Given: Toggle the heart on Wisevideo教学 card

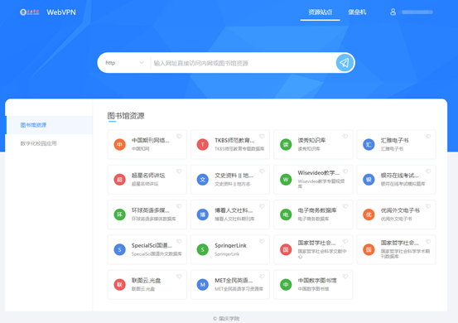Looking at the screenshot, I should tap(345, 171).
